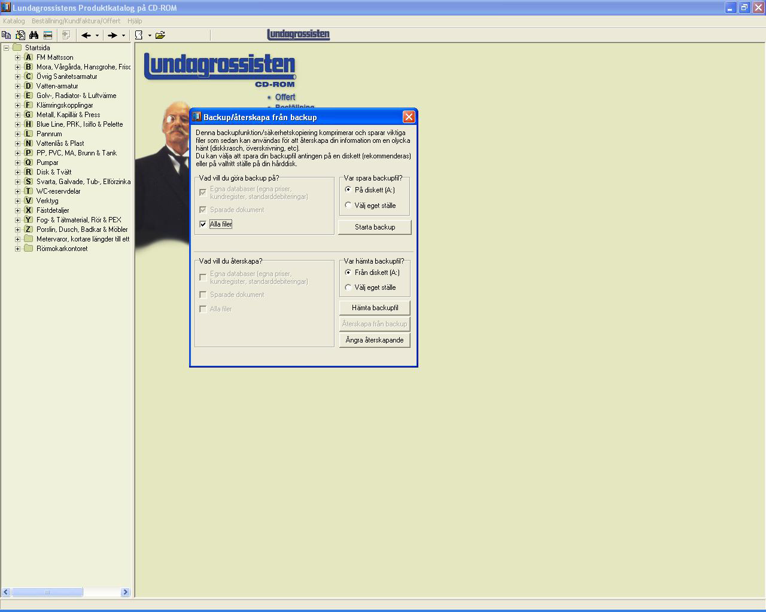Click the C icon for Övrig Sanitetsarmatur
The image size is (766, 612).
(x=28, y=76)
